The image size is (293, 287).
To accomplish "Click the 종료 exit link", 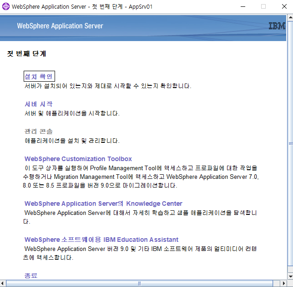I will point(31,276).
